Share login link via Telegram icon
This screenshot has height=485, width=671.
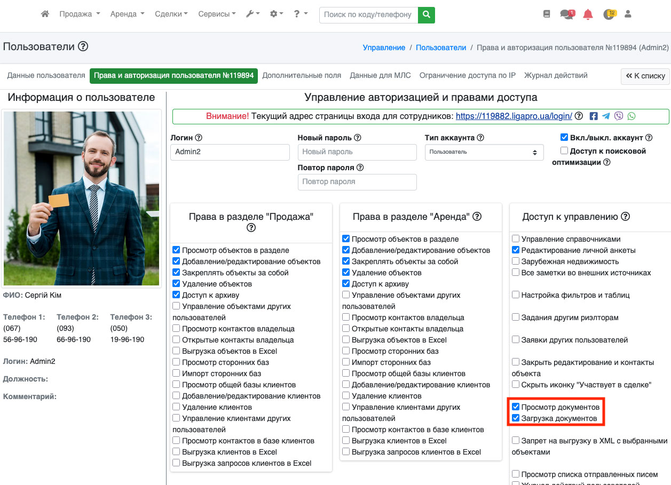(x=606, y=116)
